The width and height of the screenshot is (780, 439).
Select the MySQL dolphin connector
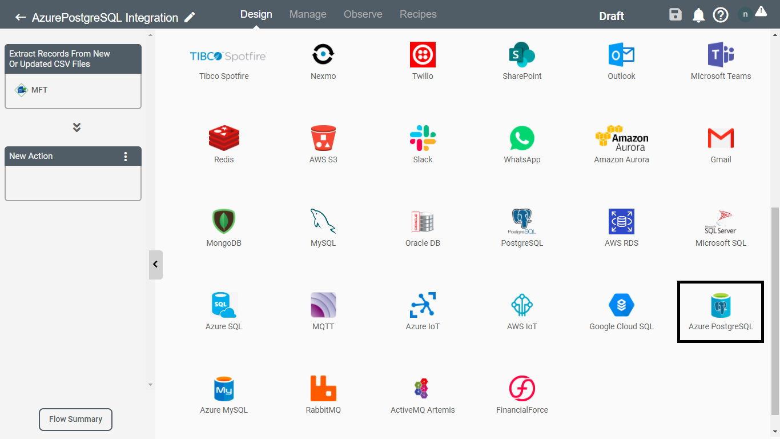coord(323,228)
